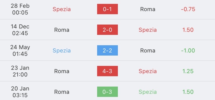Select blue Spezia team in 24 May match
The image size is (215, 100).
pos(62,51)
